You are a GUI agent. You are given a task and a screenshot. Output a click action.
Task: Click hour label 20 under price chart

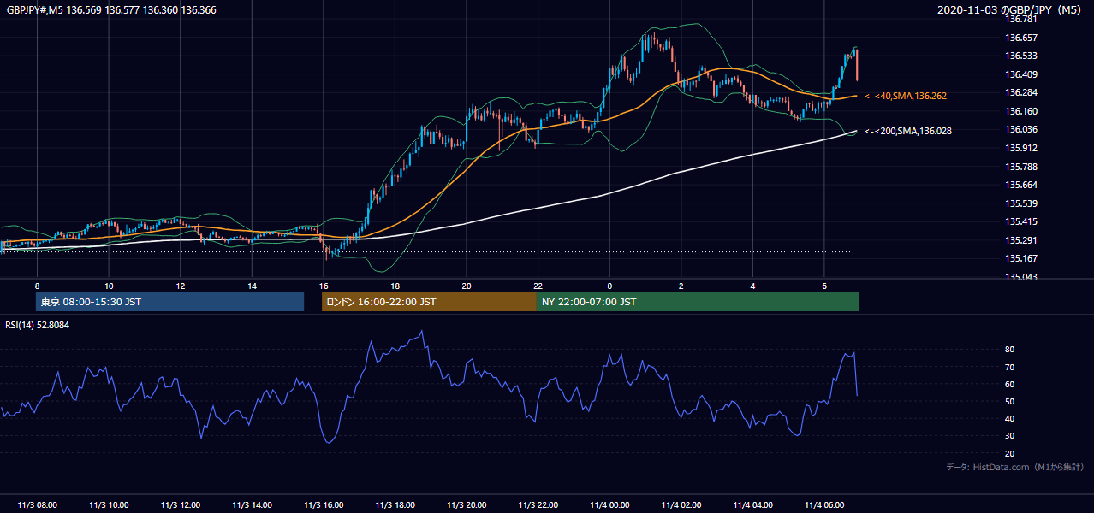[467, 286]
